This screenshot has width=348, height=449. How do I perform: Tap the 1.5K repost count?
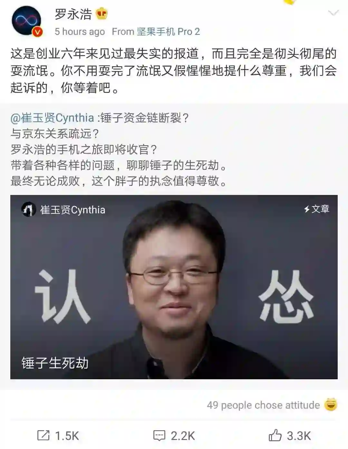point(67,436)
